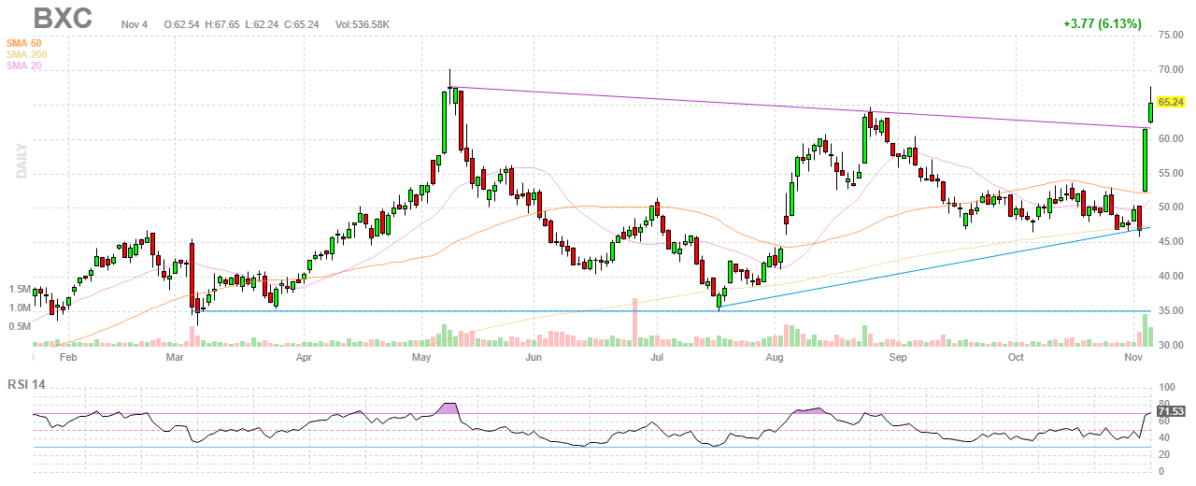
Task: Toggle the SMA 200 legend label
Action: [27, 54]
